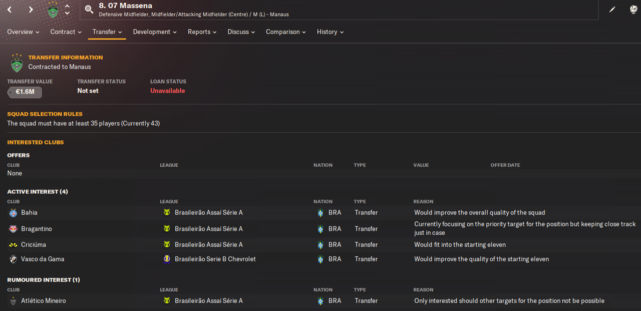Viewport: 641px width, 311px height.
Task: Open the Transfer dropdown tab
Action: tap(108, 32)
